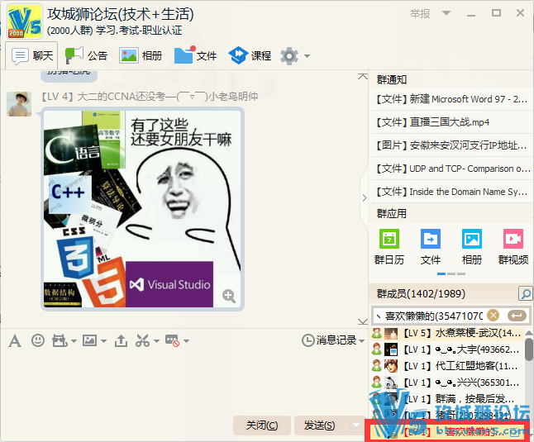Click the member list scrollbar
This screenshot has height=442, width=534.
click(529, 349)
